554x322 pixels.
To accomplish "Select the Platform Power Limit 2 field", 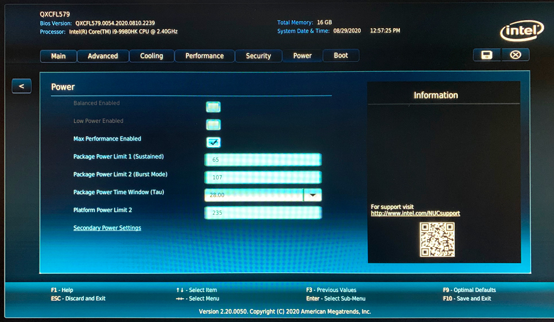I will pyautogui.click(x=262, y=213).
